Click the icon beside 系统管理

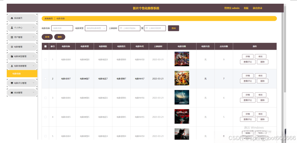[x=12, y=93]
